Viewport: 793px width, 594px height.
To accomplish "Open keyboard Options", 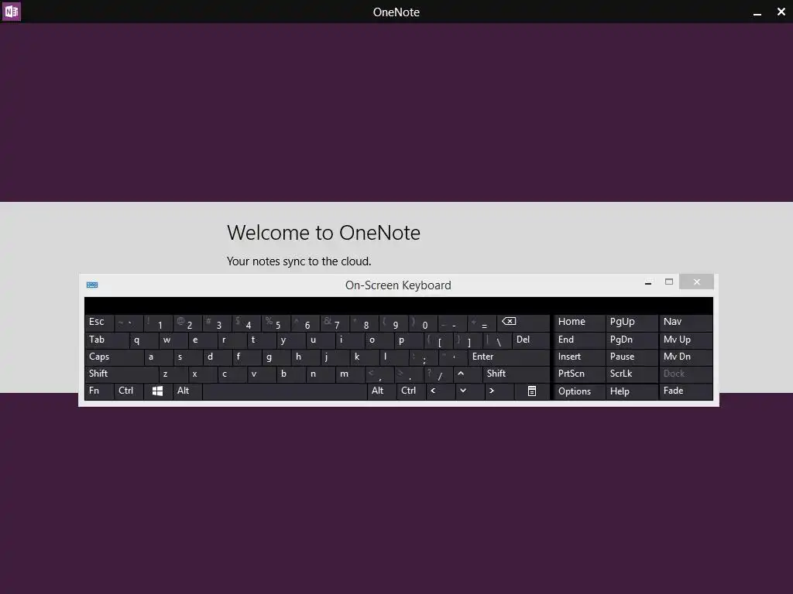I will pos(579,391).
